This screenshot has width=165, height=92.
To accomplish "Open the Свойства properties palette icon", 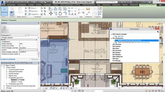I will (12, 14).
